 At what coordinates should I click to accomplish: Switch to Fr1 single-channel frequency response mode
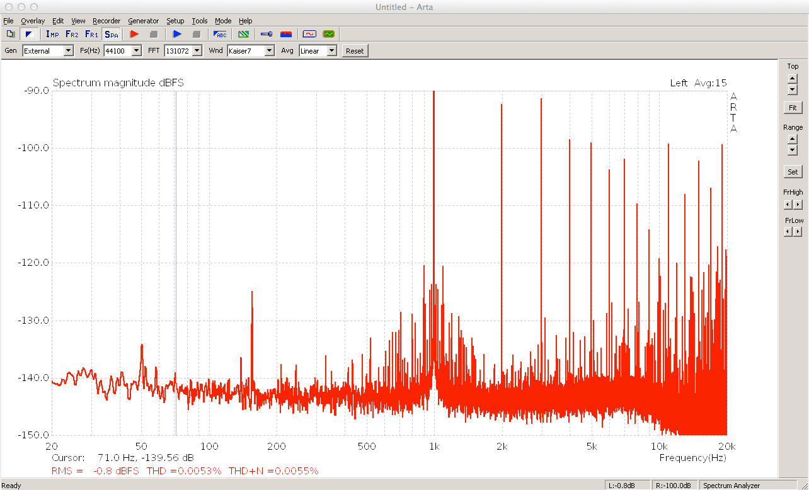pyautogui.click(x=91, y=34)
